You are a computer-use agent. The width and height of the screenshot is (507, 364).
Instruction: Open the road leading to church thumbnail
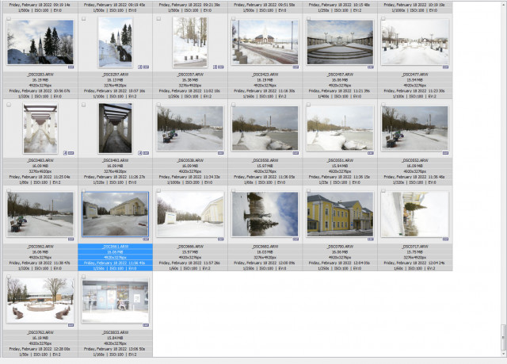(x=265, y=42)
